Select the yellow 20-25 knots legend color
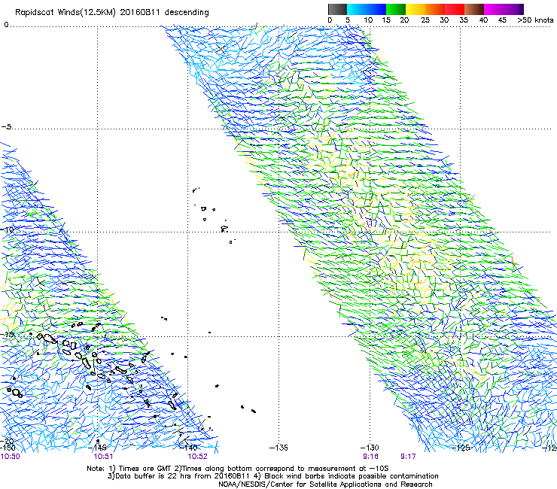The image size is (557, 489). [415, 9]
